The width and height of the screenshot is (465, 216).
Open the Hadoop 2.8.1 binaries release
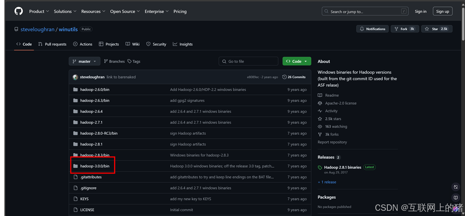pos(343,168)
